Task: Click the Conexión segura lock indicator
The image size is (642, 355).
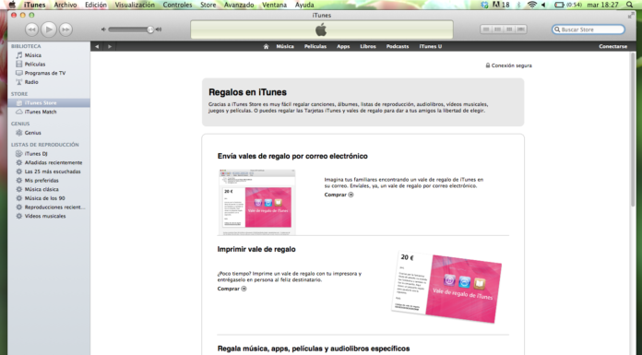Action: pyautogui.click(x=508, y=65)
